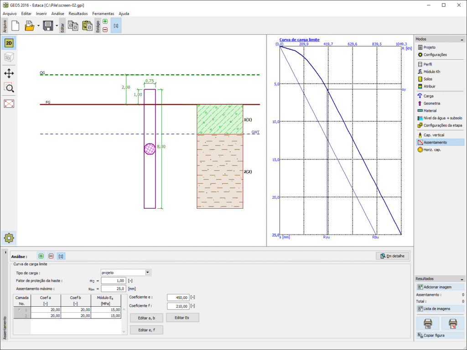Remove analysis with red minus button
Image resolution: width=467 pixels, height=350 pixels.
51,256
